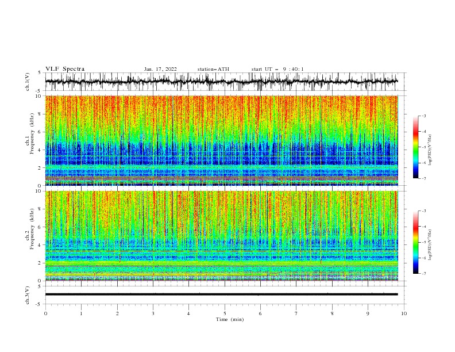Screen dimensions: 455x352
Task: Select the "start UT = 9 :40: 1" text
Action: coord(277,69)
